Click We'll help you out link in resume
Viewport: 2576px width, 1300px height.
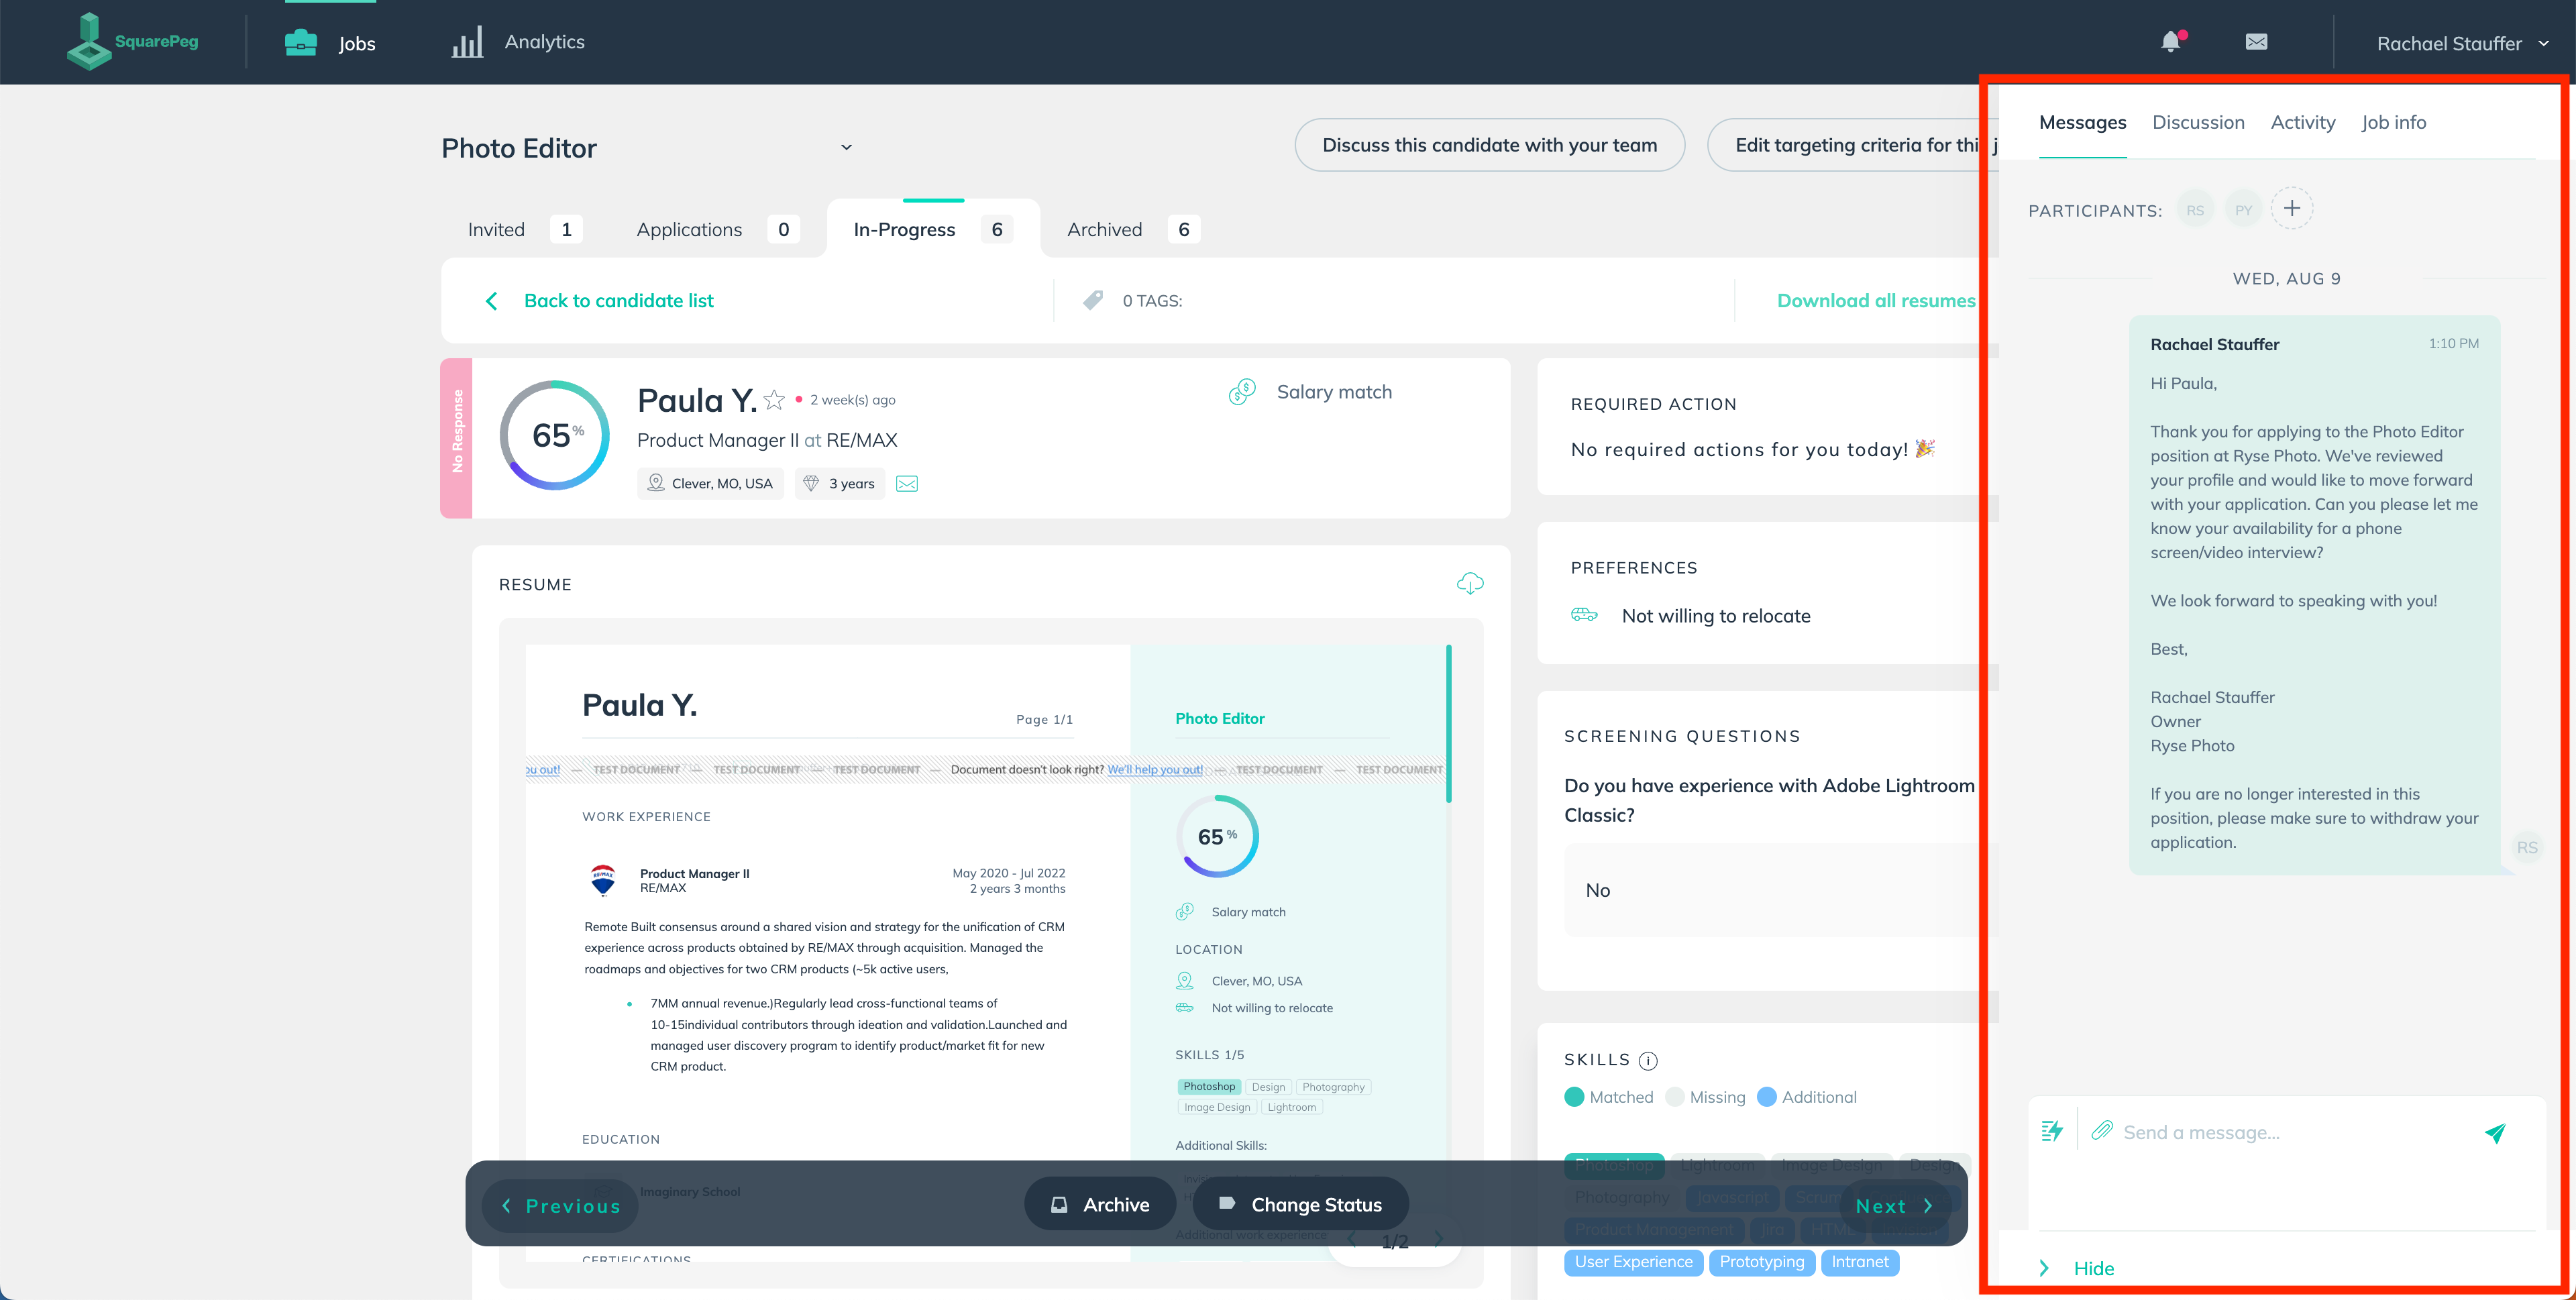pyautogui.click(x=1155, y=769)
